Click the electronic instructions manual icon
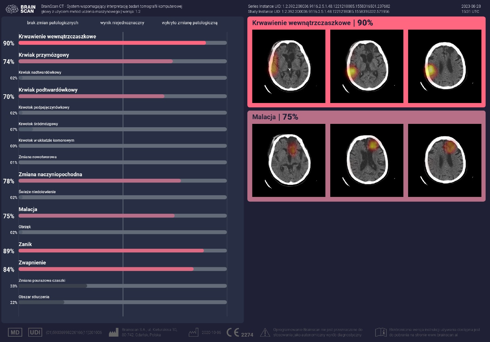The height and width of the screenshot is (342, 490). (x=381, y=333)
